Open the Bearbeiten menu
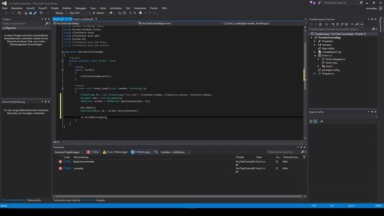 17,8
